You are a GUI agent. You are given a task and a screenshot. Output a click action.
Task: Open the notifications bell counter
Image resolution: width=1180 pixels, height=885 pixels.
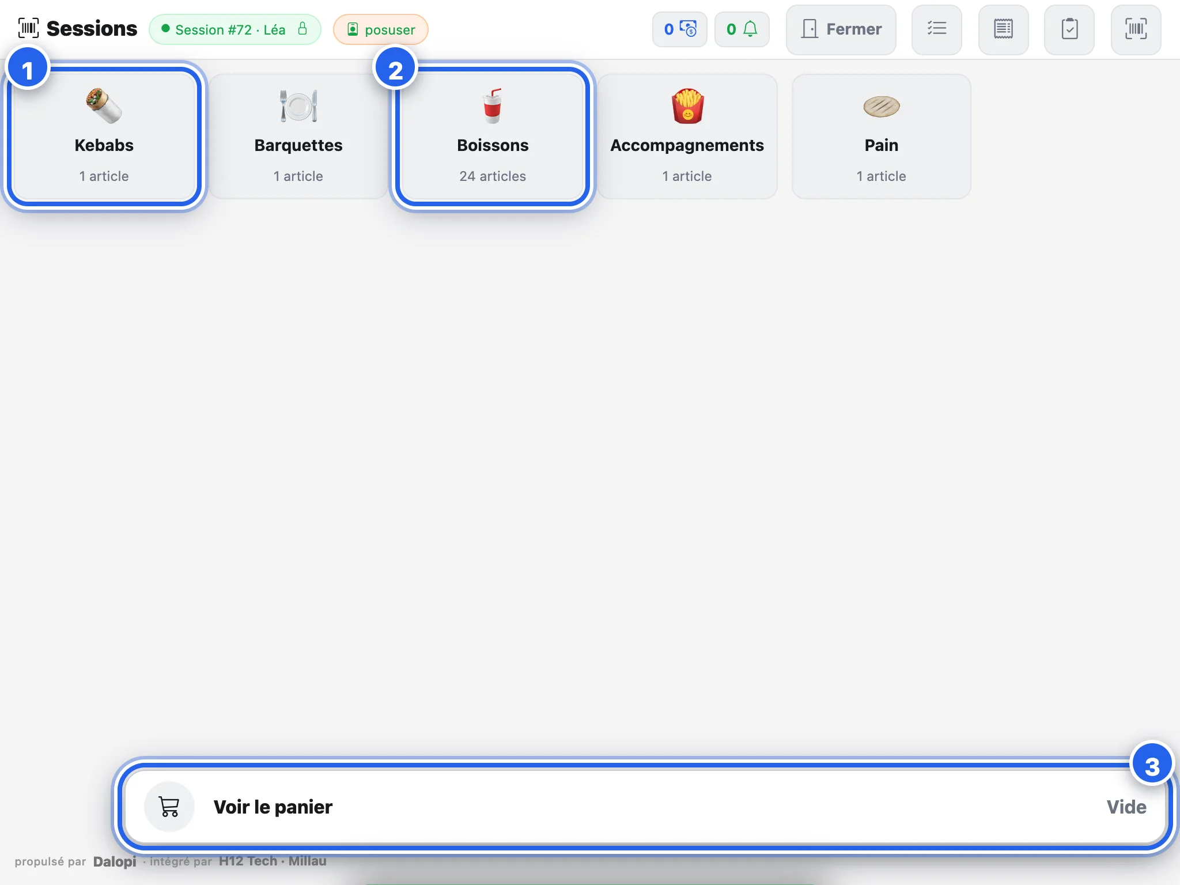tap(742, 29)
